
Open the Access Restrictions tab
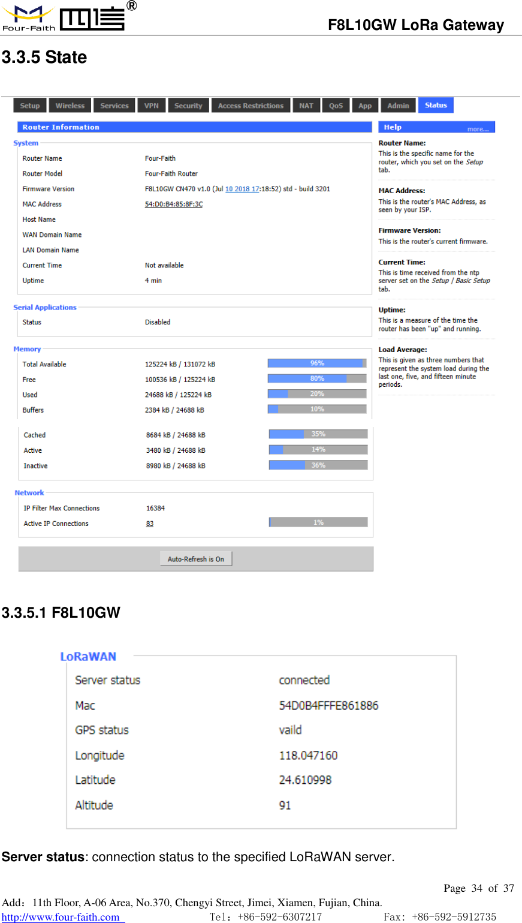tap(251, 105)
